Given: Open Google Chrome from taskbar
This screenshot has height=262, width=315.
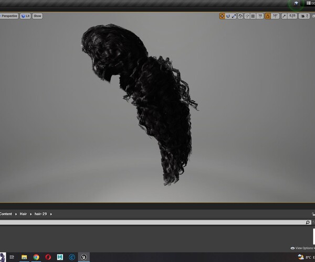Looking at the screenshot, I should (x=36, y=257).
